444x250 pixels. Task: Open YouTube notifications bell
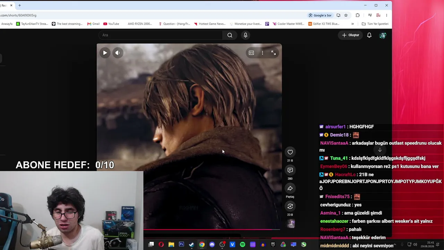coord(369,35)
